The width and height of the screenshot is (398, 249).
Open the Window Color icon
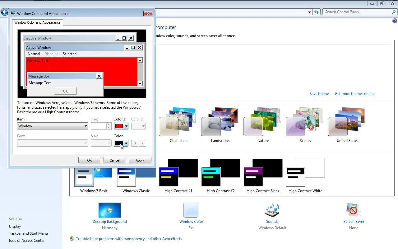point(191,210)
